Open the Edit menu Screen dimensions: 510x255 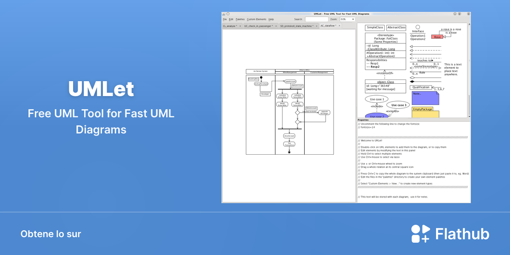(231, 19)
